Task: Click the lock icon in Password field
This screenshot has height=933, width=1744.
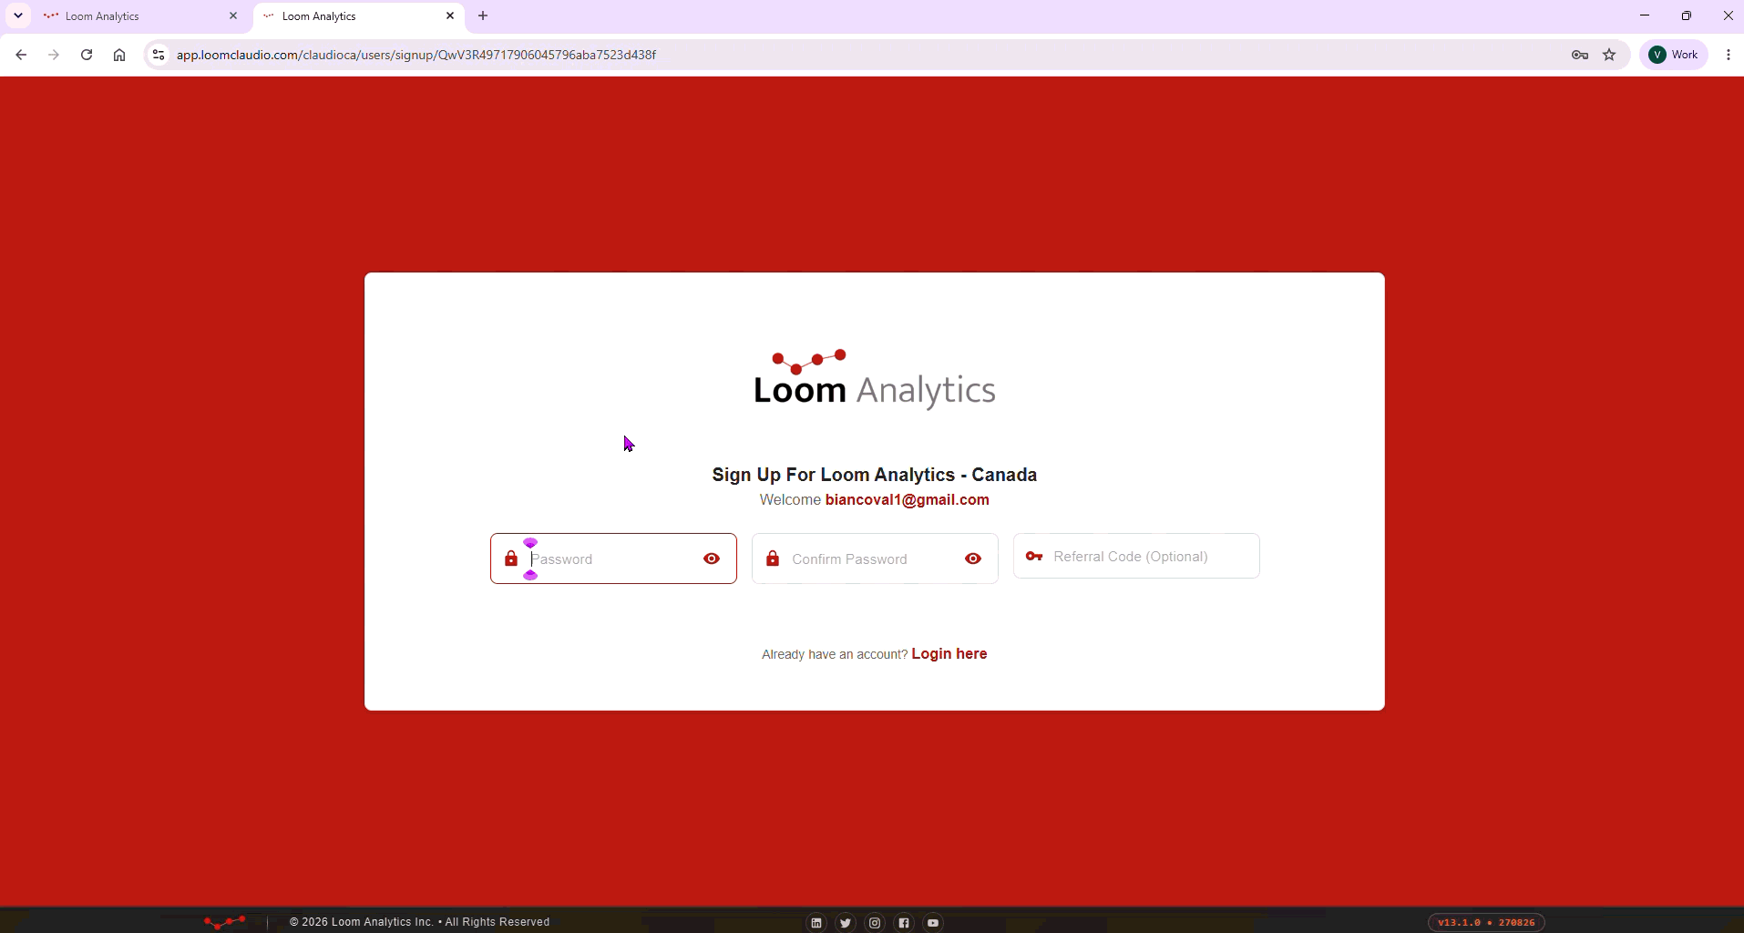Action: click(511, 559)
